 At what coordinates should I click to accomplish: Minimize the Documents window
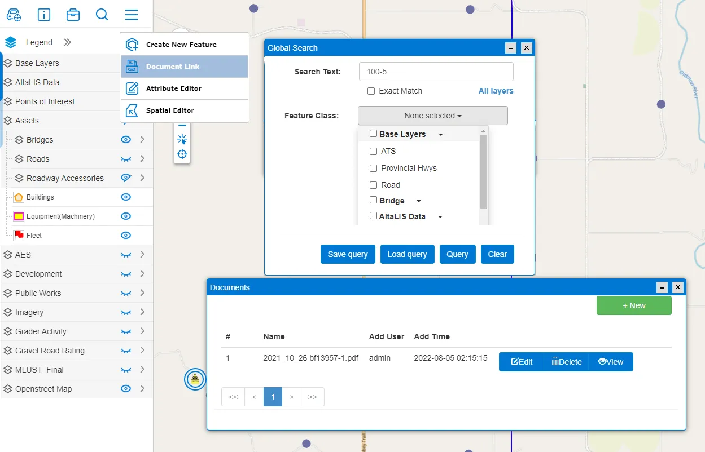coord(662,287)
